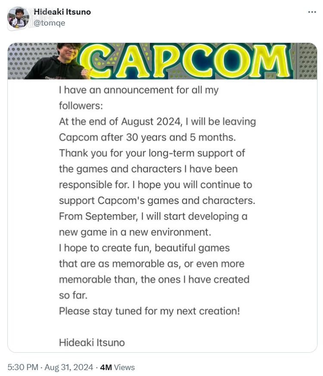Open the 4M Views count
Image resolution: width=323 pixels, height=376 pixels.
[117, 367]
